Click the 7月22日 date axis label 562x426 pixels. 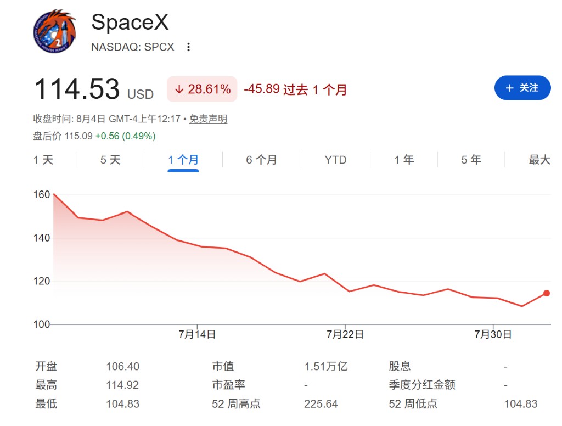pyautogui.click(x=345, y=334)
